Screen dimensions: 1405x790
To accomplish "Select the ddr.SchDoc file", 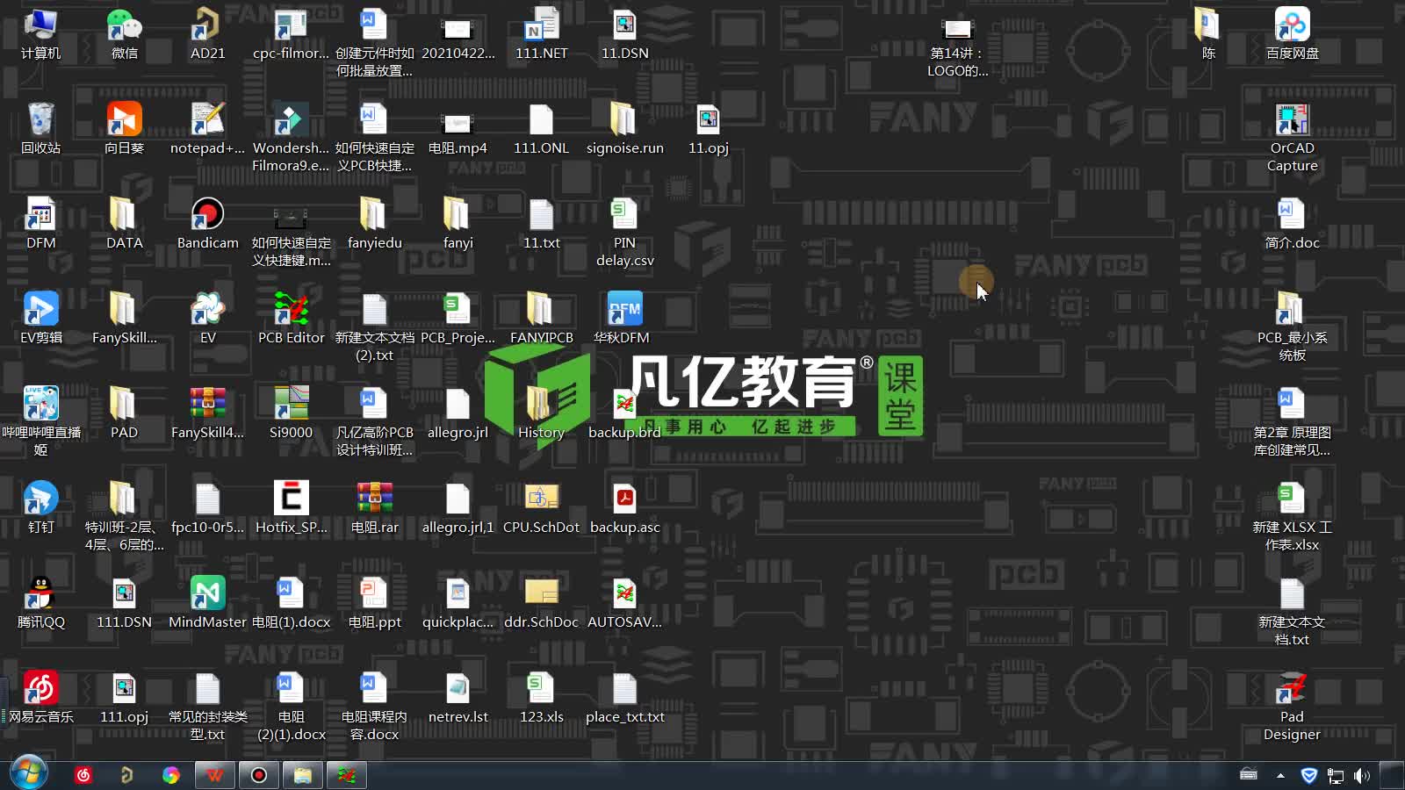I will point(541,604).
